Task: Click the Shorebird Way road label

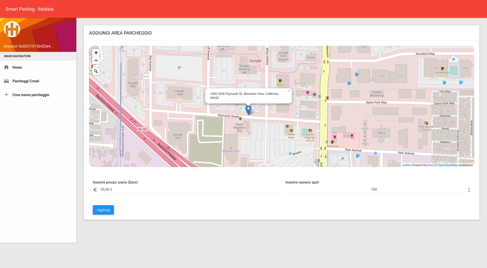Action: pos(425,54)
